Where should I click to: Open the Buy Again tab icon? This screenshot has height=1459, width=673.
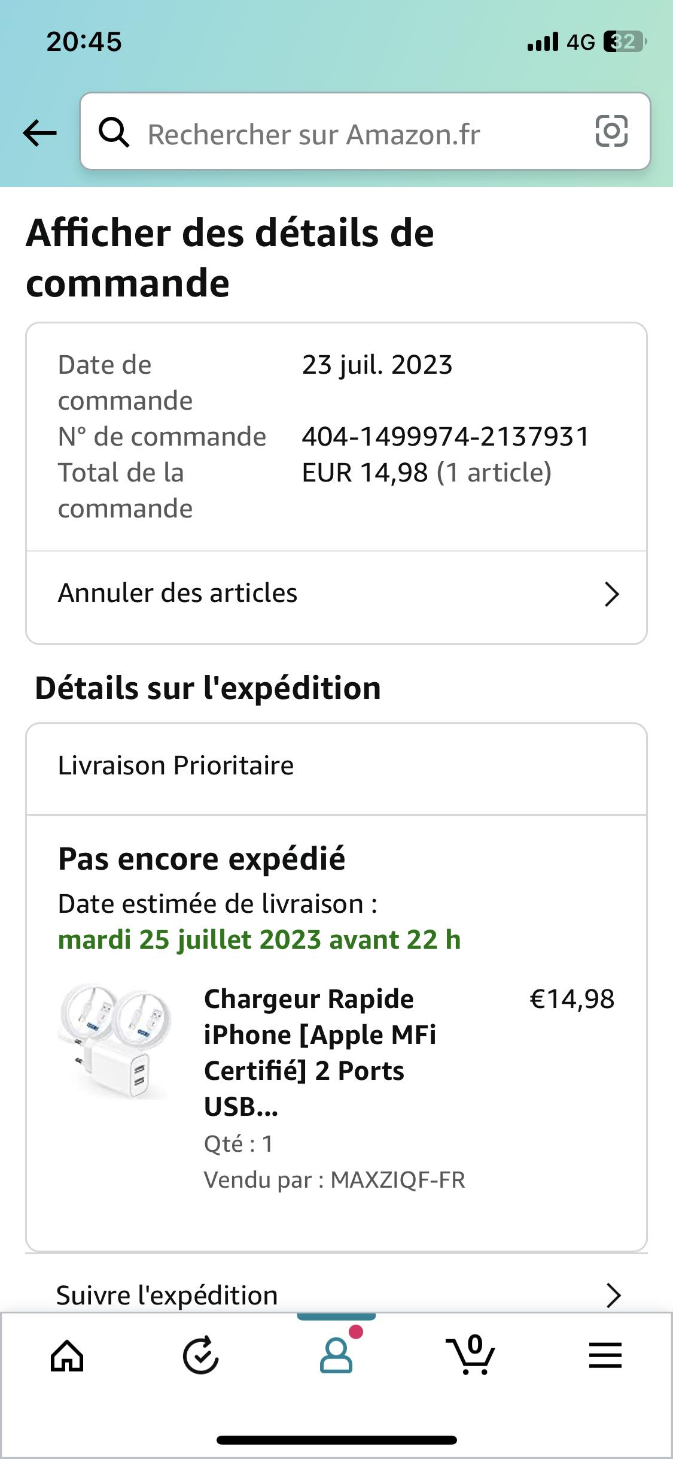click(200, 1355)
